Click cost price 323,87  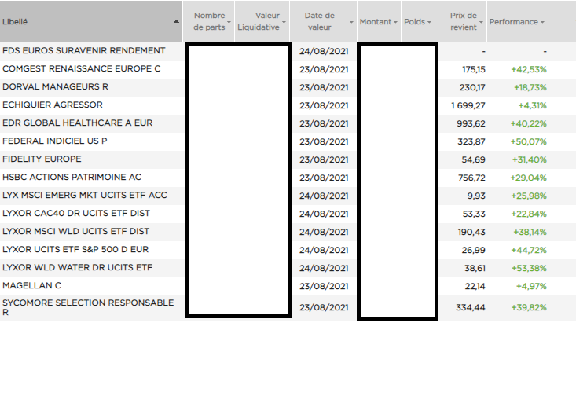coord(471,141)
